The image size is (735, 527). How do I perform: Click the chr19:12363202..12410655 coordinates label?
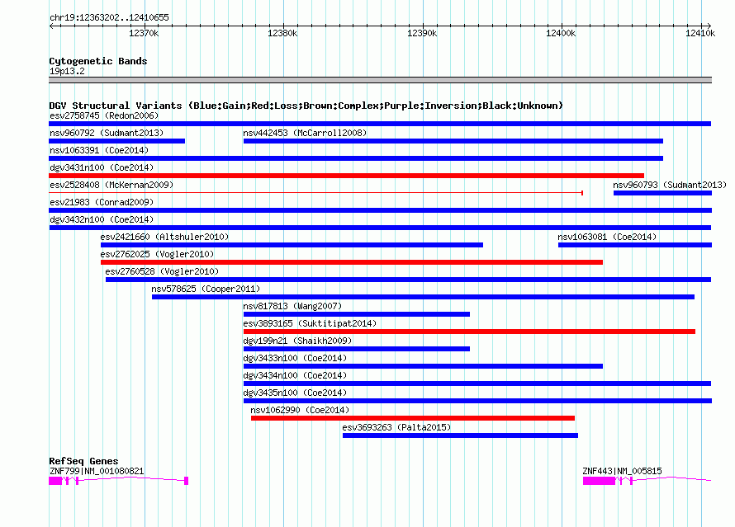109,18
